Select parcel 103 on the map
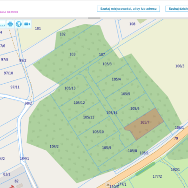This screenshot has width=188, height=188. [x=72, y=54]
